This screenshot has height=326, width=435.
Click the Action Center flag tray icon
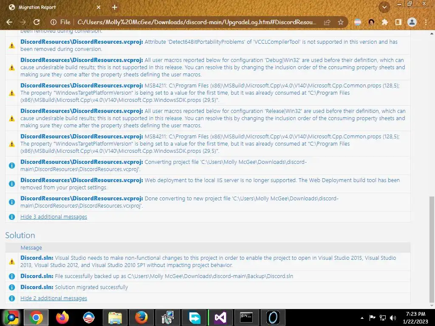(372, 318)
